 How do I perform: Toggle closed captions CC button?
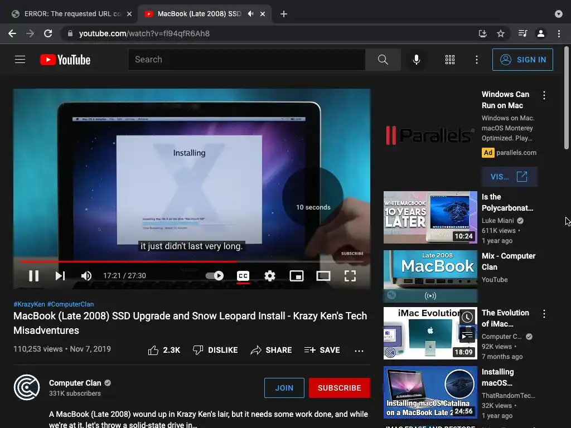(x=243, y=276)
